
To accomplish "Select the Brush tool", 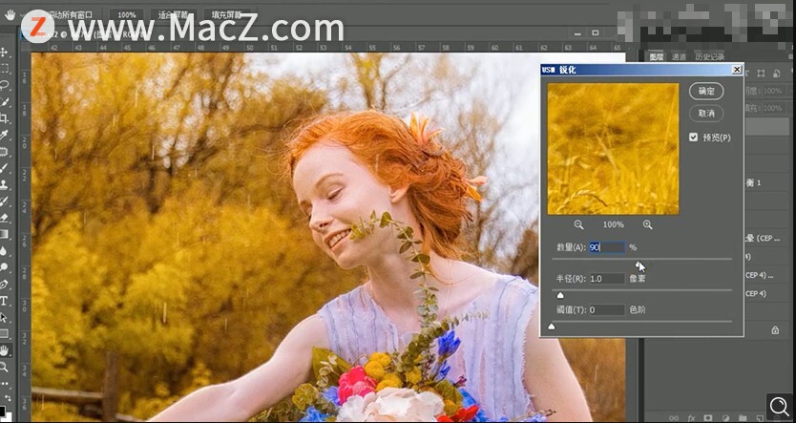I will click(x=4, y=167).
